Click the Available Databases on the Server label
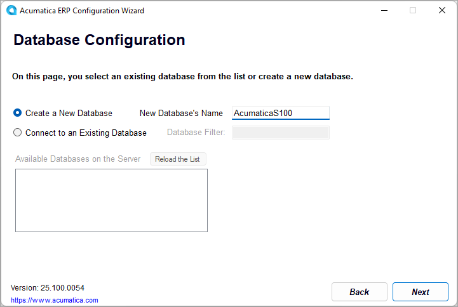 pyautogui.click(x=78, y=159)
